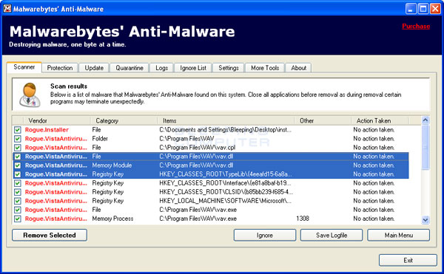Toggle checkbox for HKEY_LOCAL_MACHINE registry row
444x274 pixels.
pyautogui.click(x=18, y=201)
